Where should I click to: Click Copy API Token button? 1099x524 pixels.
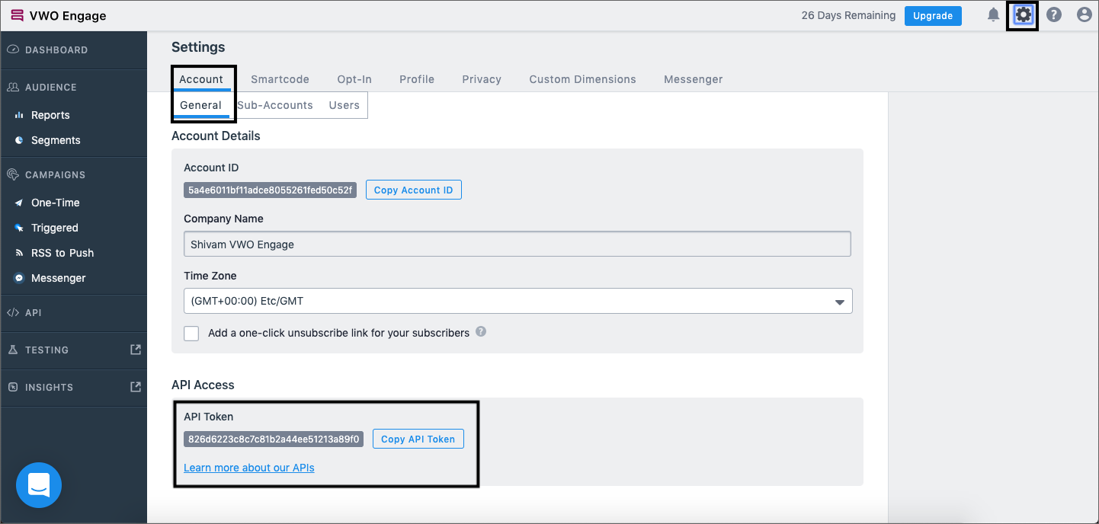(418, 439)
